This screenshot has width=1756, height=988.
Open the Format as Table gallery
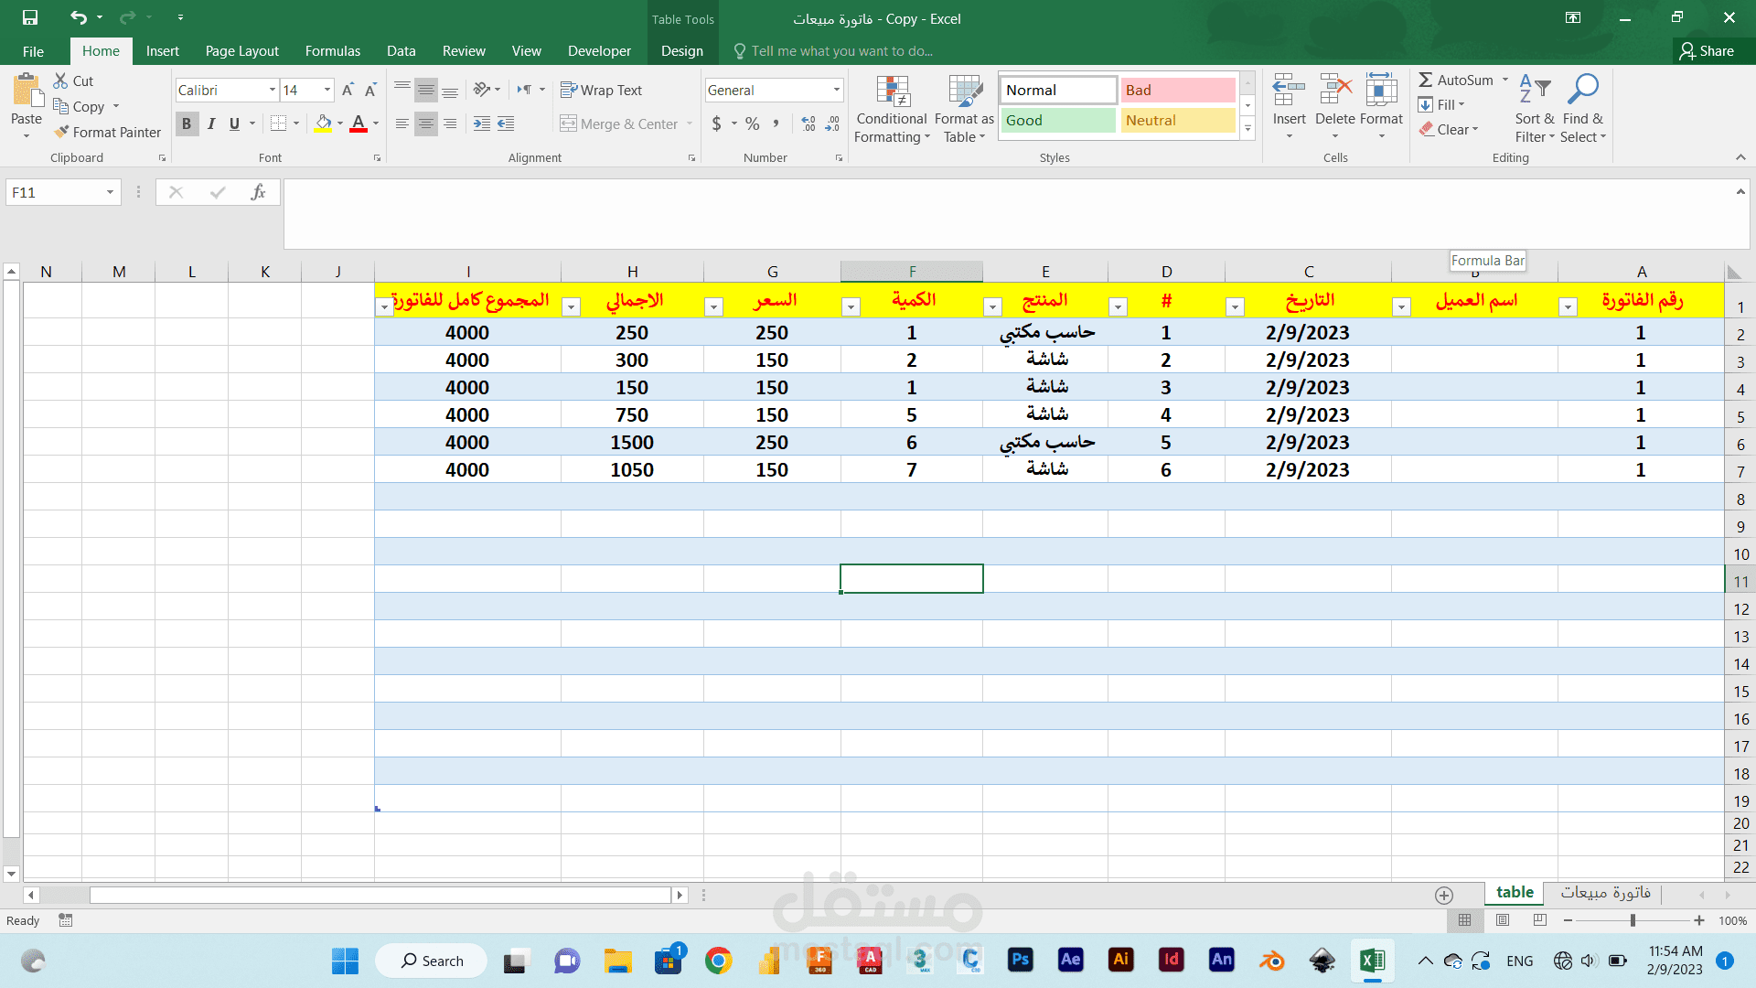click(964, 91)
